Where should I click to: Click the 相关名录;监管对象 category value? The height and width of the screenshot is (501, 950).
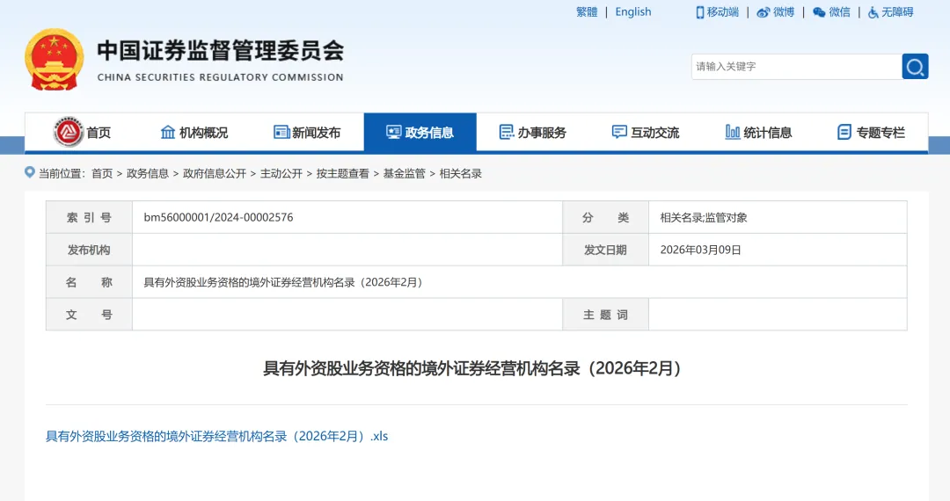704,218
